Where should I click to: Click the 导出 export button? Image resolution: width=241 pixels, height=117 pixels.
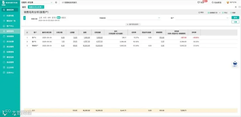[225, 13]
